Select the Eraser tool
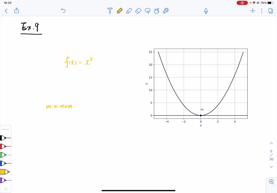Viewport: 277px width, 193px height. (138, 11)
